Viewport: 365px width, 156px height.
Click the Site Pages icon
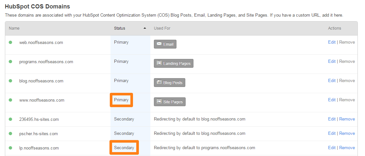[x=159, y=102]
